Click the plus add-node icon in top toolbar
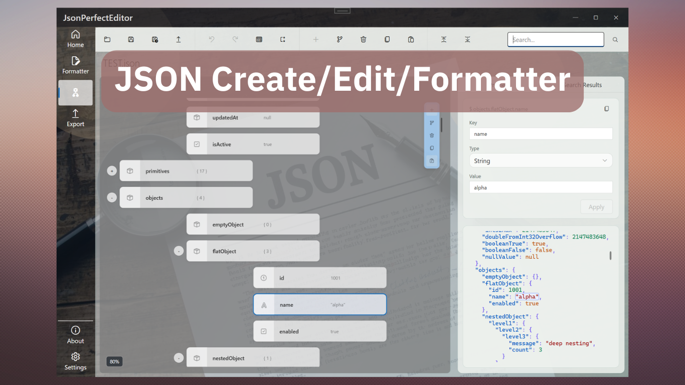Viewport: 685px width, 385px height. (316, 40)
